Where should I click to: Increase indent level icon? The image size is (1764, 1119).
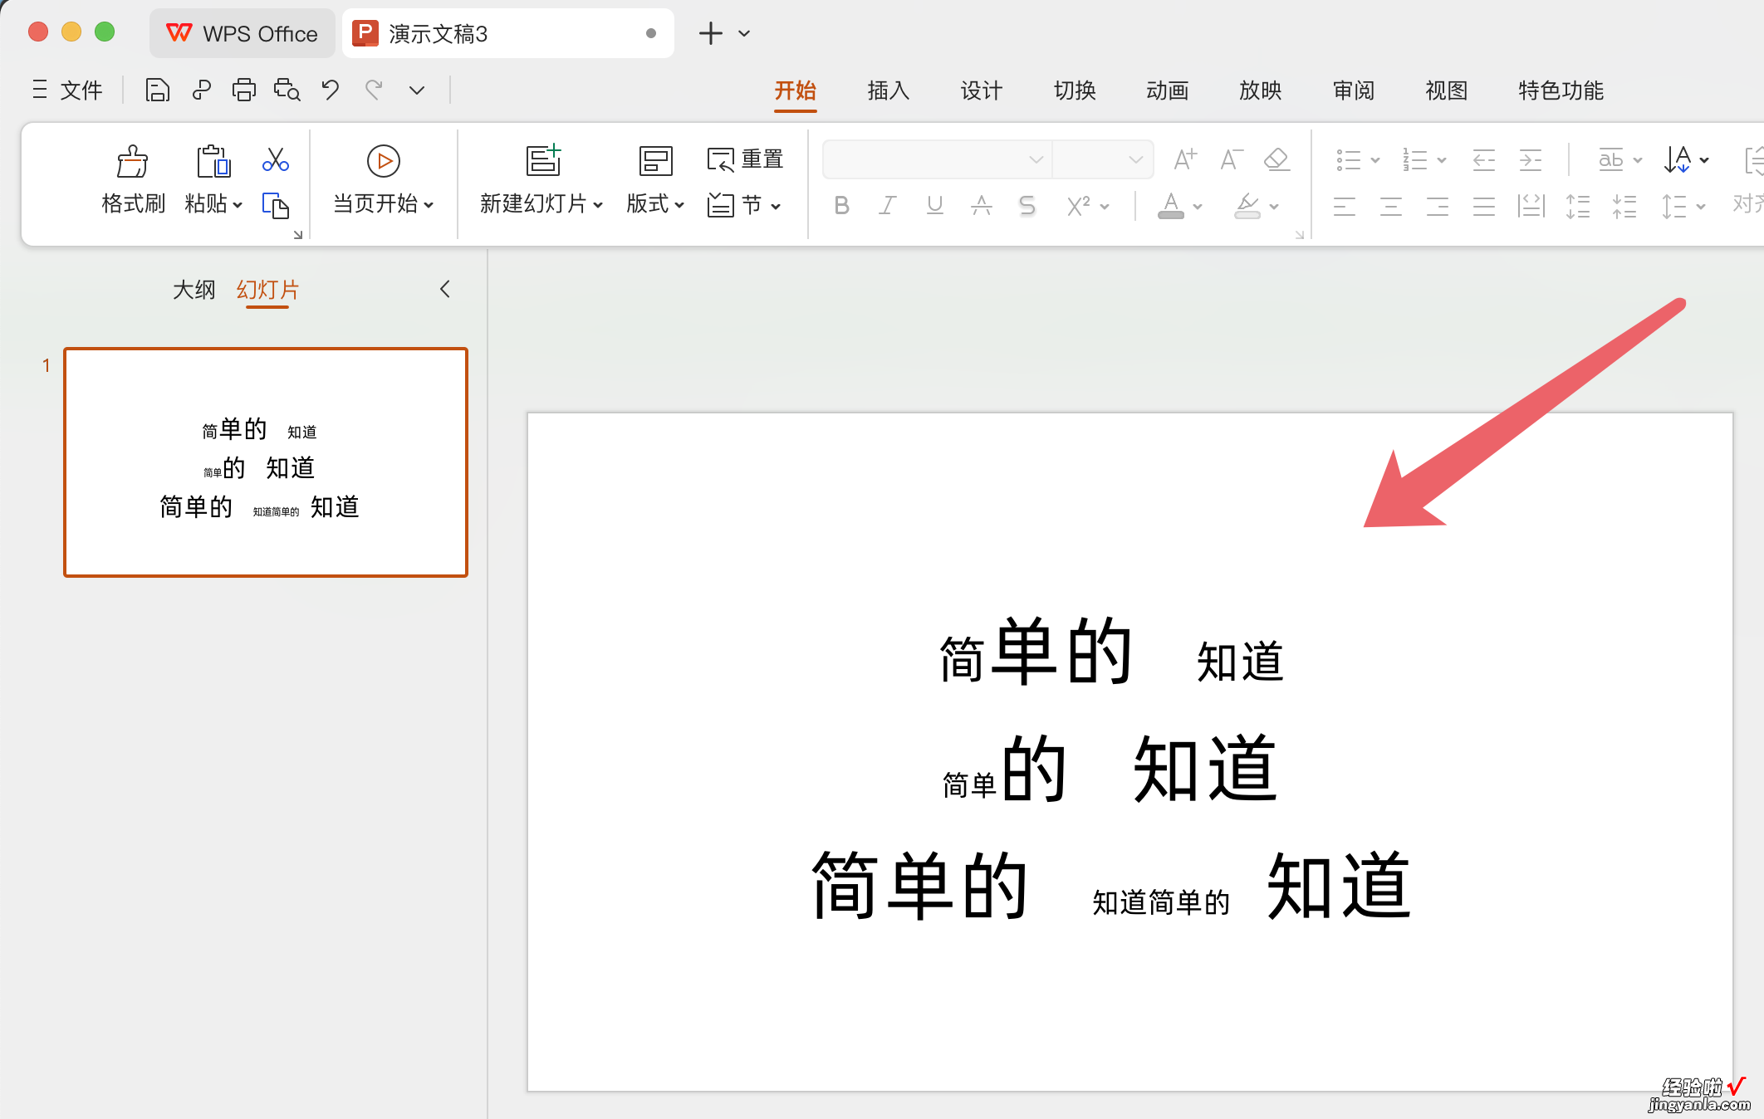click(1530, 159)
